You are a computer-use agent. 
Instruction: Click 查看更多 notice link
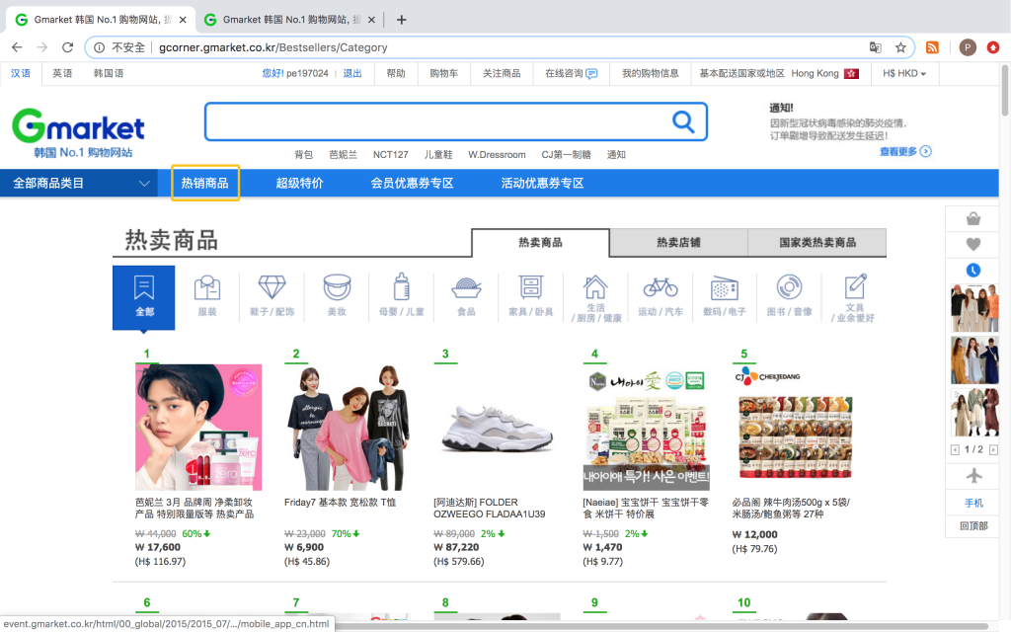point(905,151)
